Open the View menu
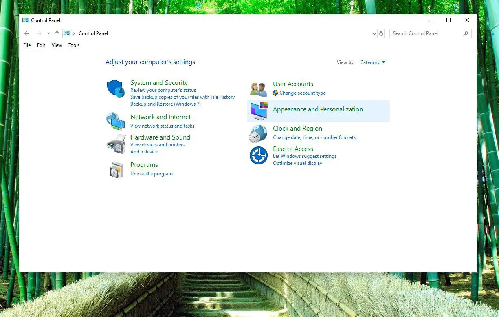The height and width of the screenshot is (317, 499). 57,45
